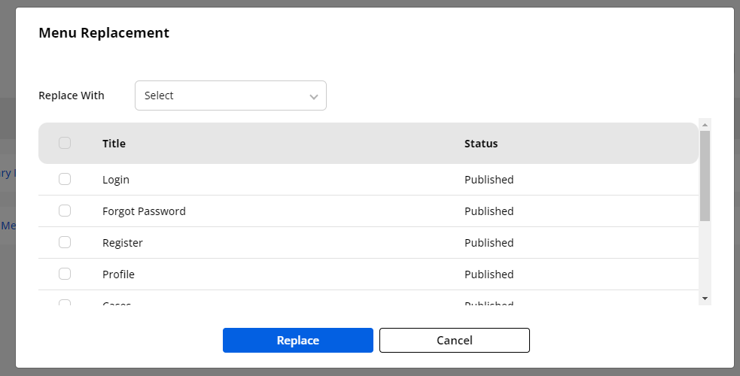The image size is (740, 376).
Task: Click the Profile row title
Action: pos(118,274)
